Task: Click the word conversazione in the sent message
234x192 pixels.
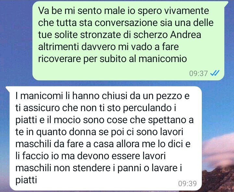Action: pyautogui.click(x=126, y=23)
